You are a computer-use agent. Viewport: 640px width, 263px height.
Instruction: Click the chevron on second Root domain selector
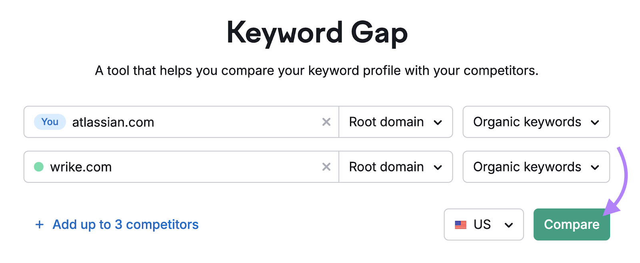click(438, 167)
